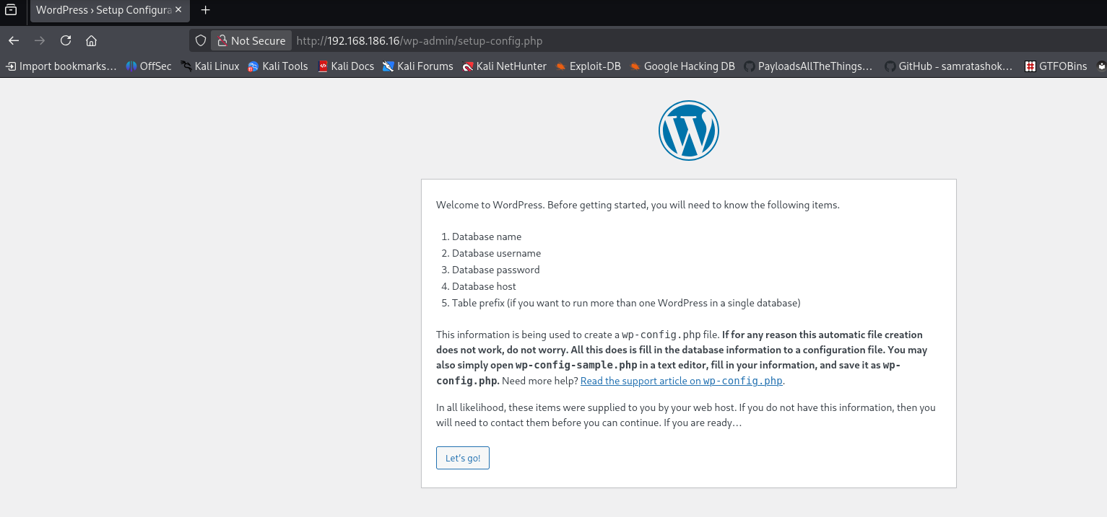Expand the bookmarks overflow chevron
The image size is (1107, 517).
pyautogui.click(x=1102, y=66)
